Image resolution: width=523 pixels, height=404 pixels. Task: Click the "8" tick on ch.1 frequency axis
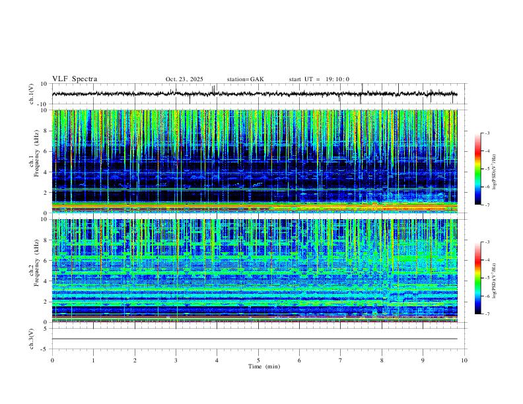pyautogui.click(x=46, y=131)
